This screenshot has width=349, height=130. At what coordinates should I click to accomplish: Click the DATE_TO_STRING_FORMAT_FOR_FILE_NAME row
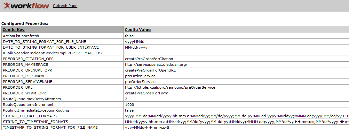coord(175,42)
